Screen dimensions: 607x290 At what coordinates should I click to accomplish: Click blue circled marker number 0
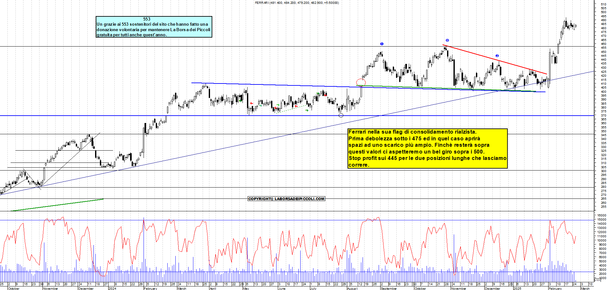pos(447,40)
